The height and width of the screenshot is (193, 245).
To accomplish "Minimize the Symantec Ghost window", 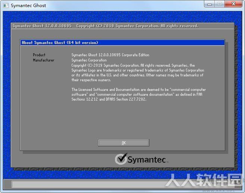I will [x=210, y=4].
